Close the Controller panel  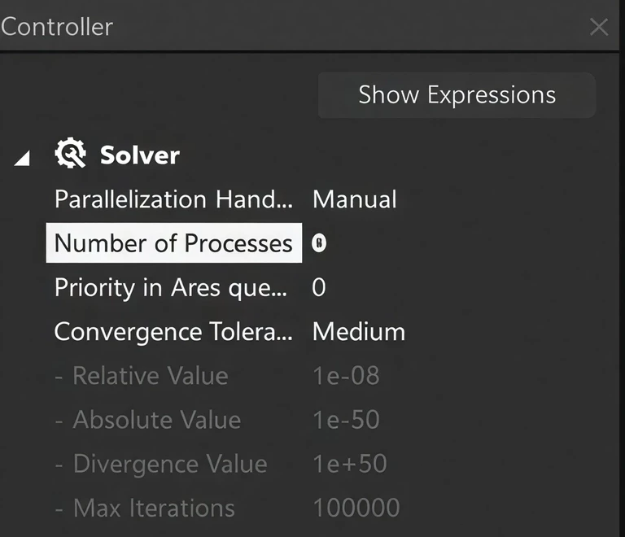click(x=599, y=27)
